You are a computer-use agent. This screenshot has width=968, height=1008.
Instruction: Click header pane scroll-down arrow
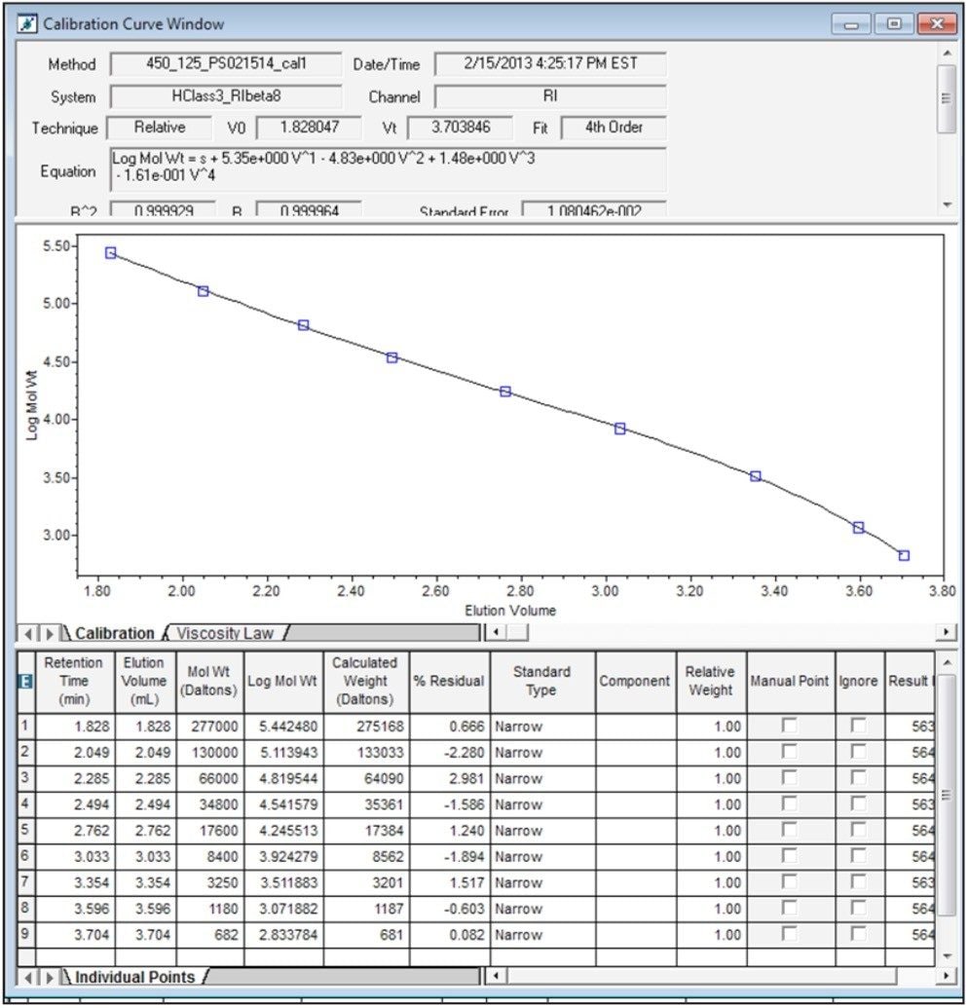tap(947, 205)
